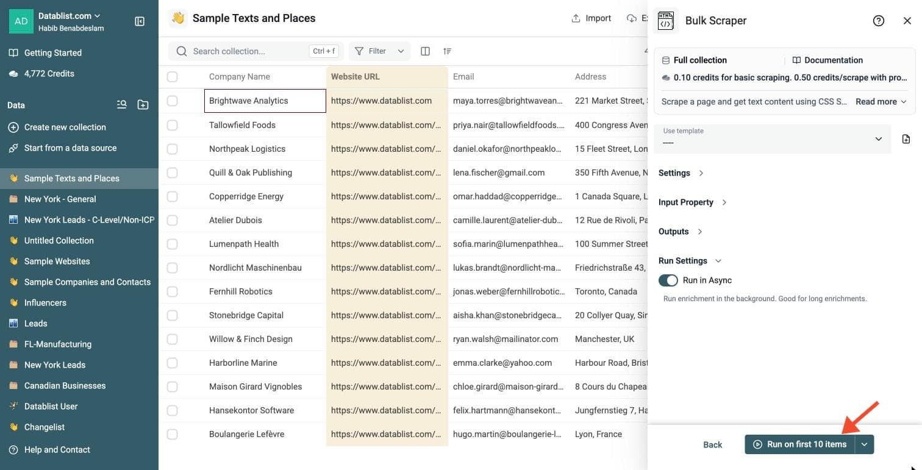Click the Bulk Scraper HTML icon

point(666,21)
